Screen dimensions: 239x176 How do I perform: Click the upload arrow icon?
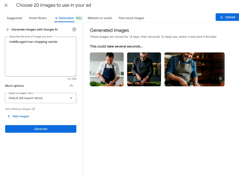point(222,17)
